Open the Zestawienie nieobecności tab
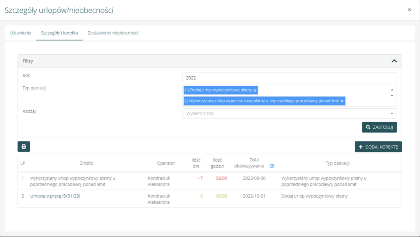This screenshot has height=237, width=420. 113,33
